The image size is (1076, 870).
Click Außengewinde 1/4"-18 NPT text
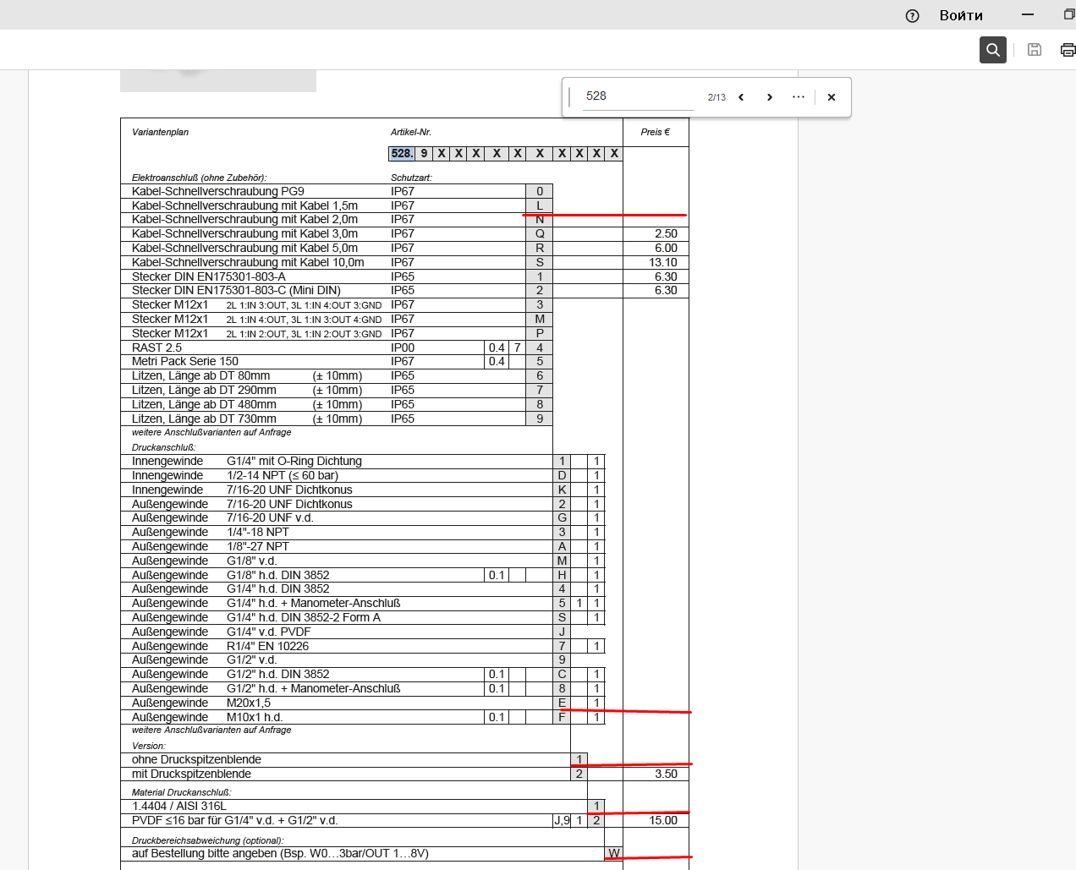[211, 532]
